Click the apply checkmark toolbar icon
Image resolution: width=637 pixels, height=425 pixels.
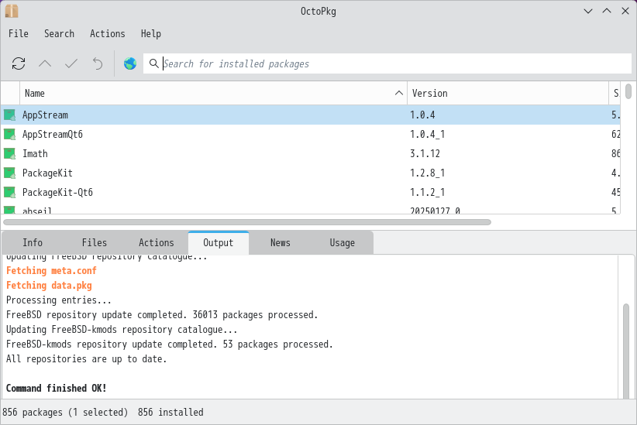point(71,63)
